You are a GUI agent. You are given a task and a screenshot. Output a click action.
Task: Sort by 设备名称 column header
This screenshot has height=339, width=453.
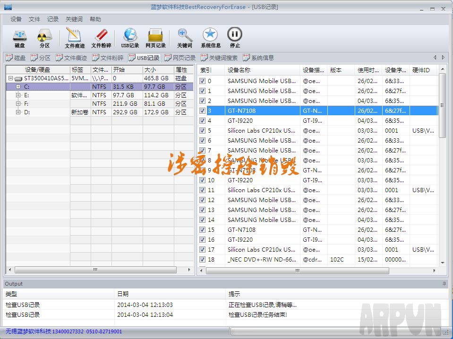tap(262, 70)
